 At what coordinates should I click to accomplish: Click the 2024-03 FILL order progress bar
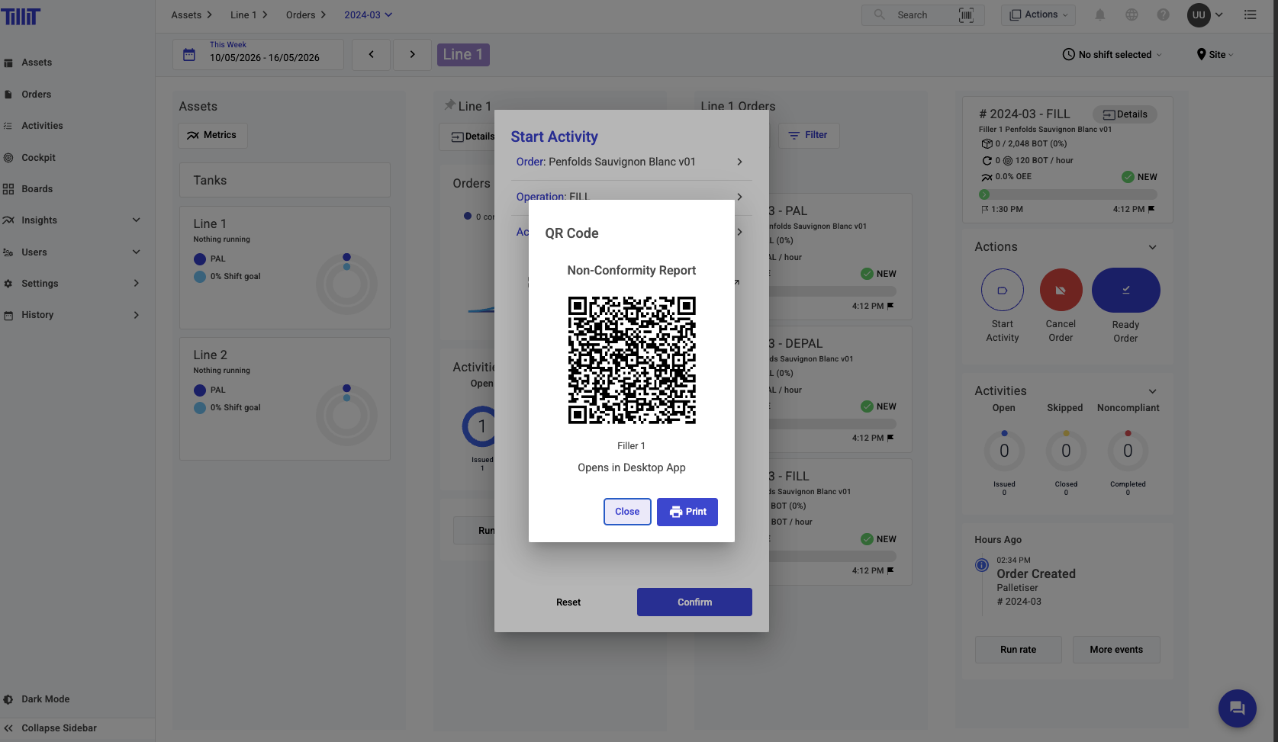coord(1068,194)
